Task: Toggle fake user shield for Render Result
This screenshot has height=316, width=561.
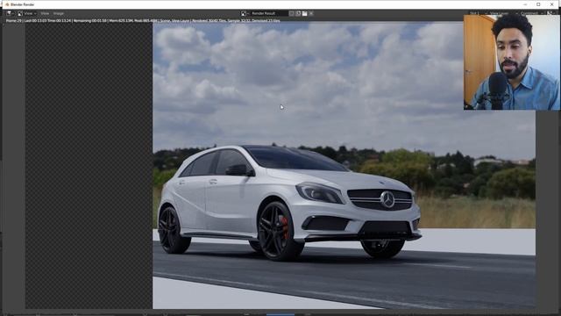Action: tap(292, 13)
